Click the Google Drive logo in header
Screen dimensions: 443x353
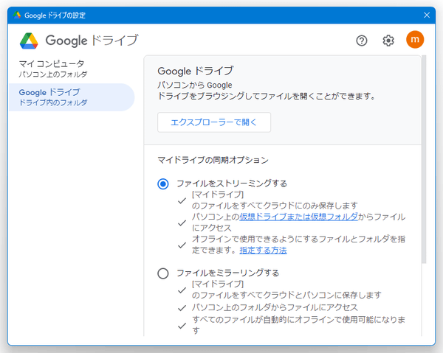30,41
